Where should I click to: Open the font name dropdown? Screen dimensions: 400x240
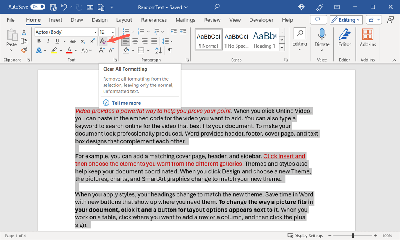tap(95, 32)
